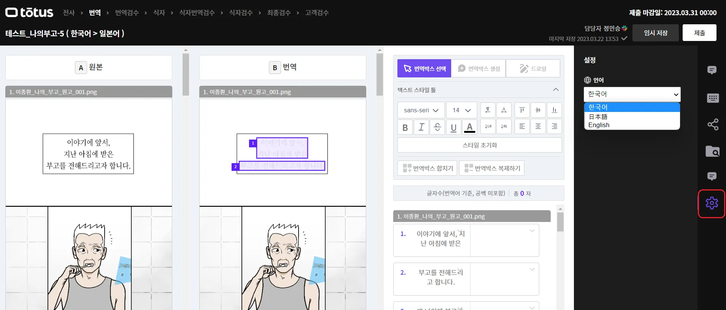The height and width of the screenshot is (310, 726).
Task: Click the letter-spacing icon (A with horizontal arrow)
Action: click(x=504, y=110)
